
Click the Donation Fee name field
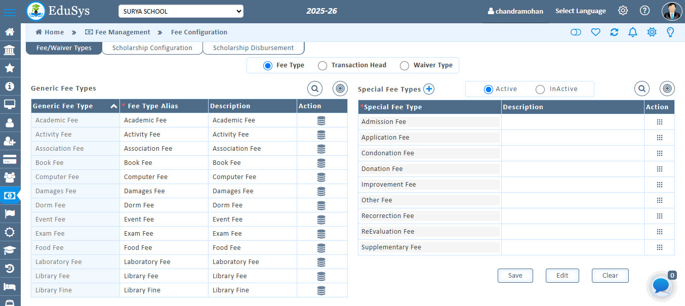click(429, 169)
